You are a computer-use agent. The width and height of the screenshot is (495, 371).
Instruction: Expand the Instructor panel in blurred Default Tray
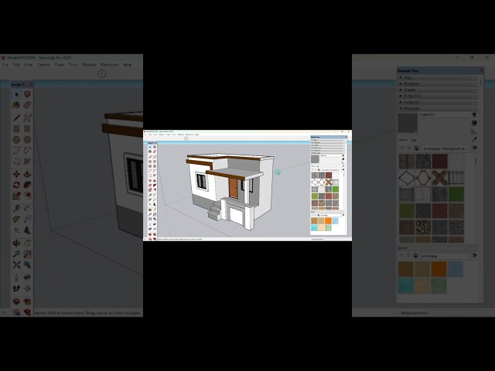coord(439,102)
